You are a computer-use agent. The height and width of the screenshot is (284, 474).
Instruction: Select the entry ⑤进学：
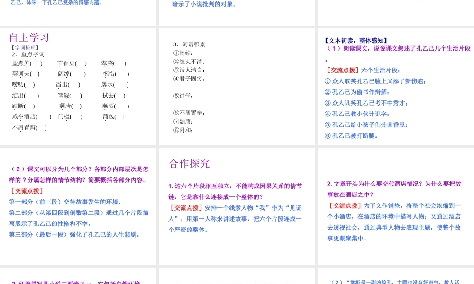tap(183, 96)
